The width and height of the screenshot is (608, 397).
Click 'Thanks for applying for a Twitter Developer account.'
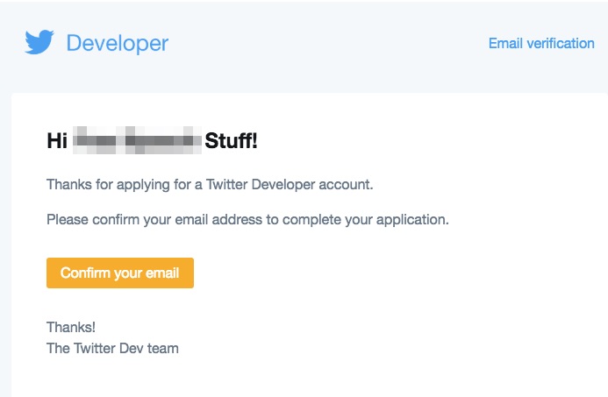click(210, 185)
